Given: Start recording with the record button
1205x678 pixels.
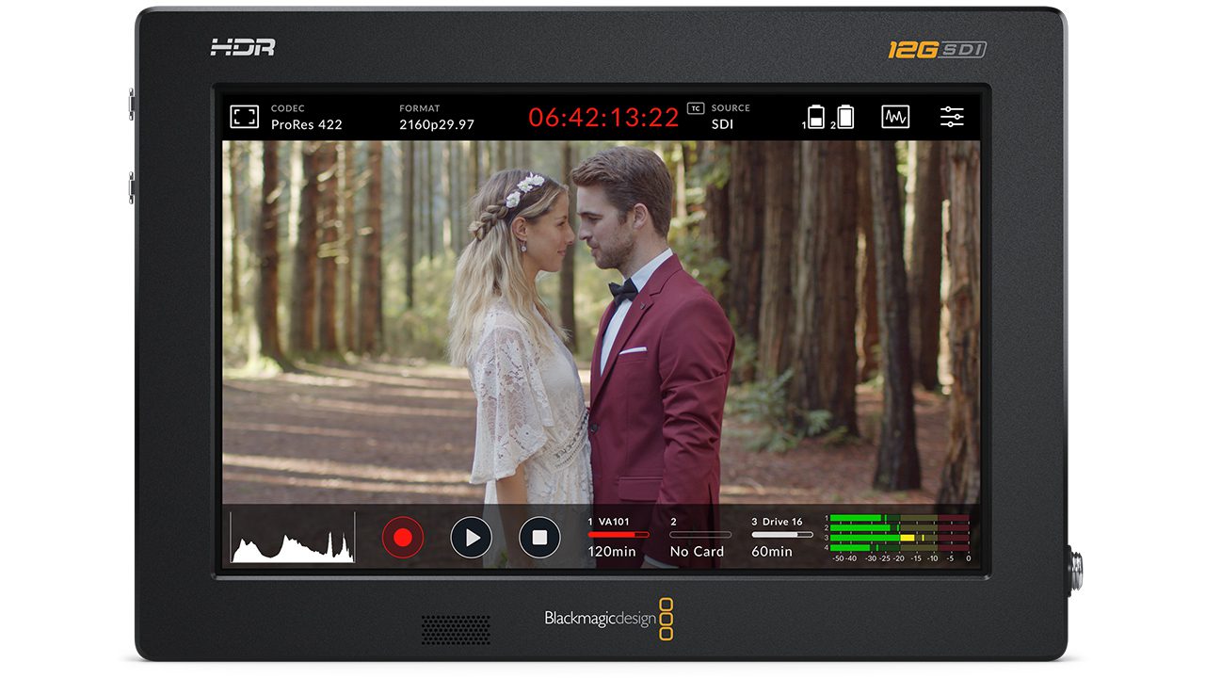Looking at the screenshot, I should (x=403, y=539).
